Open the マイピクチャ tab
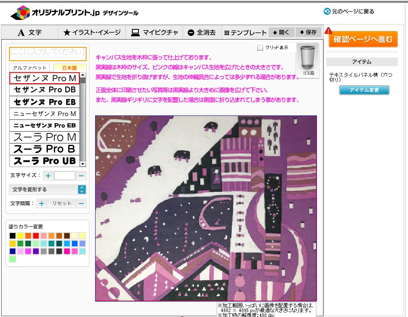 click(x=154, y=33)
